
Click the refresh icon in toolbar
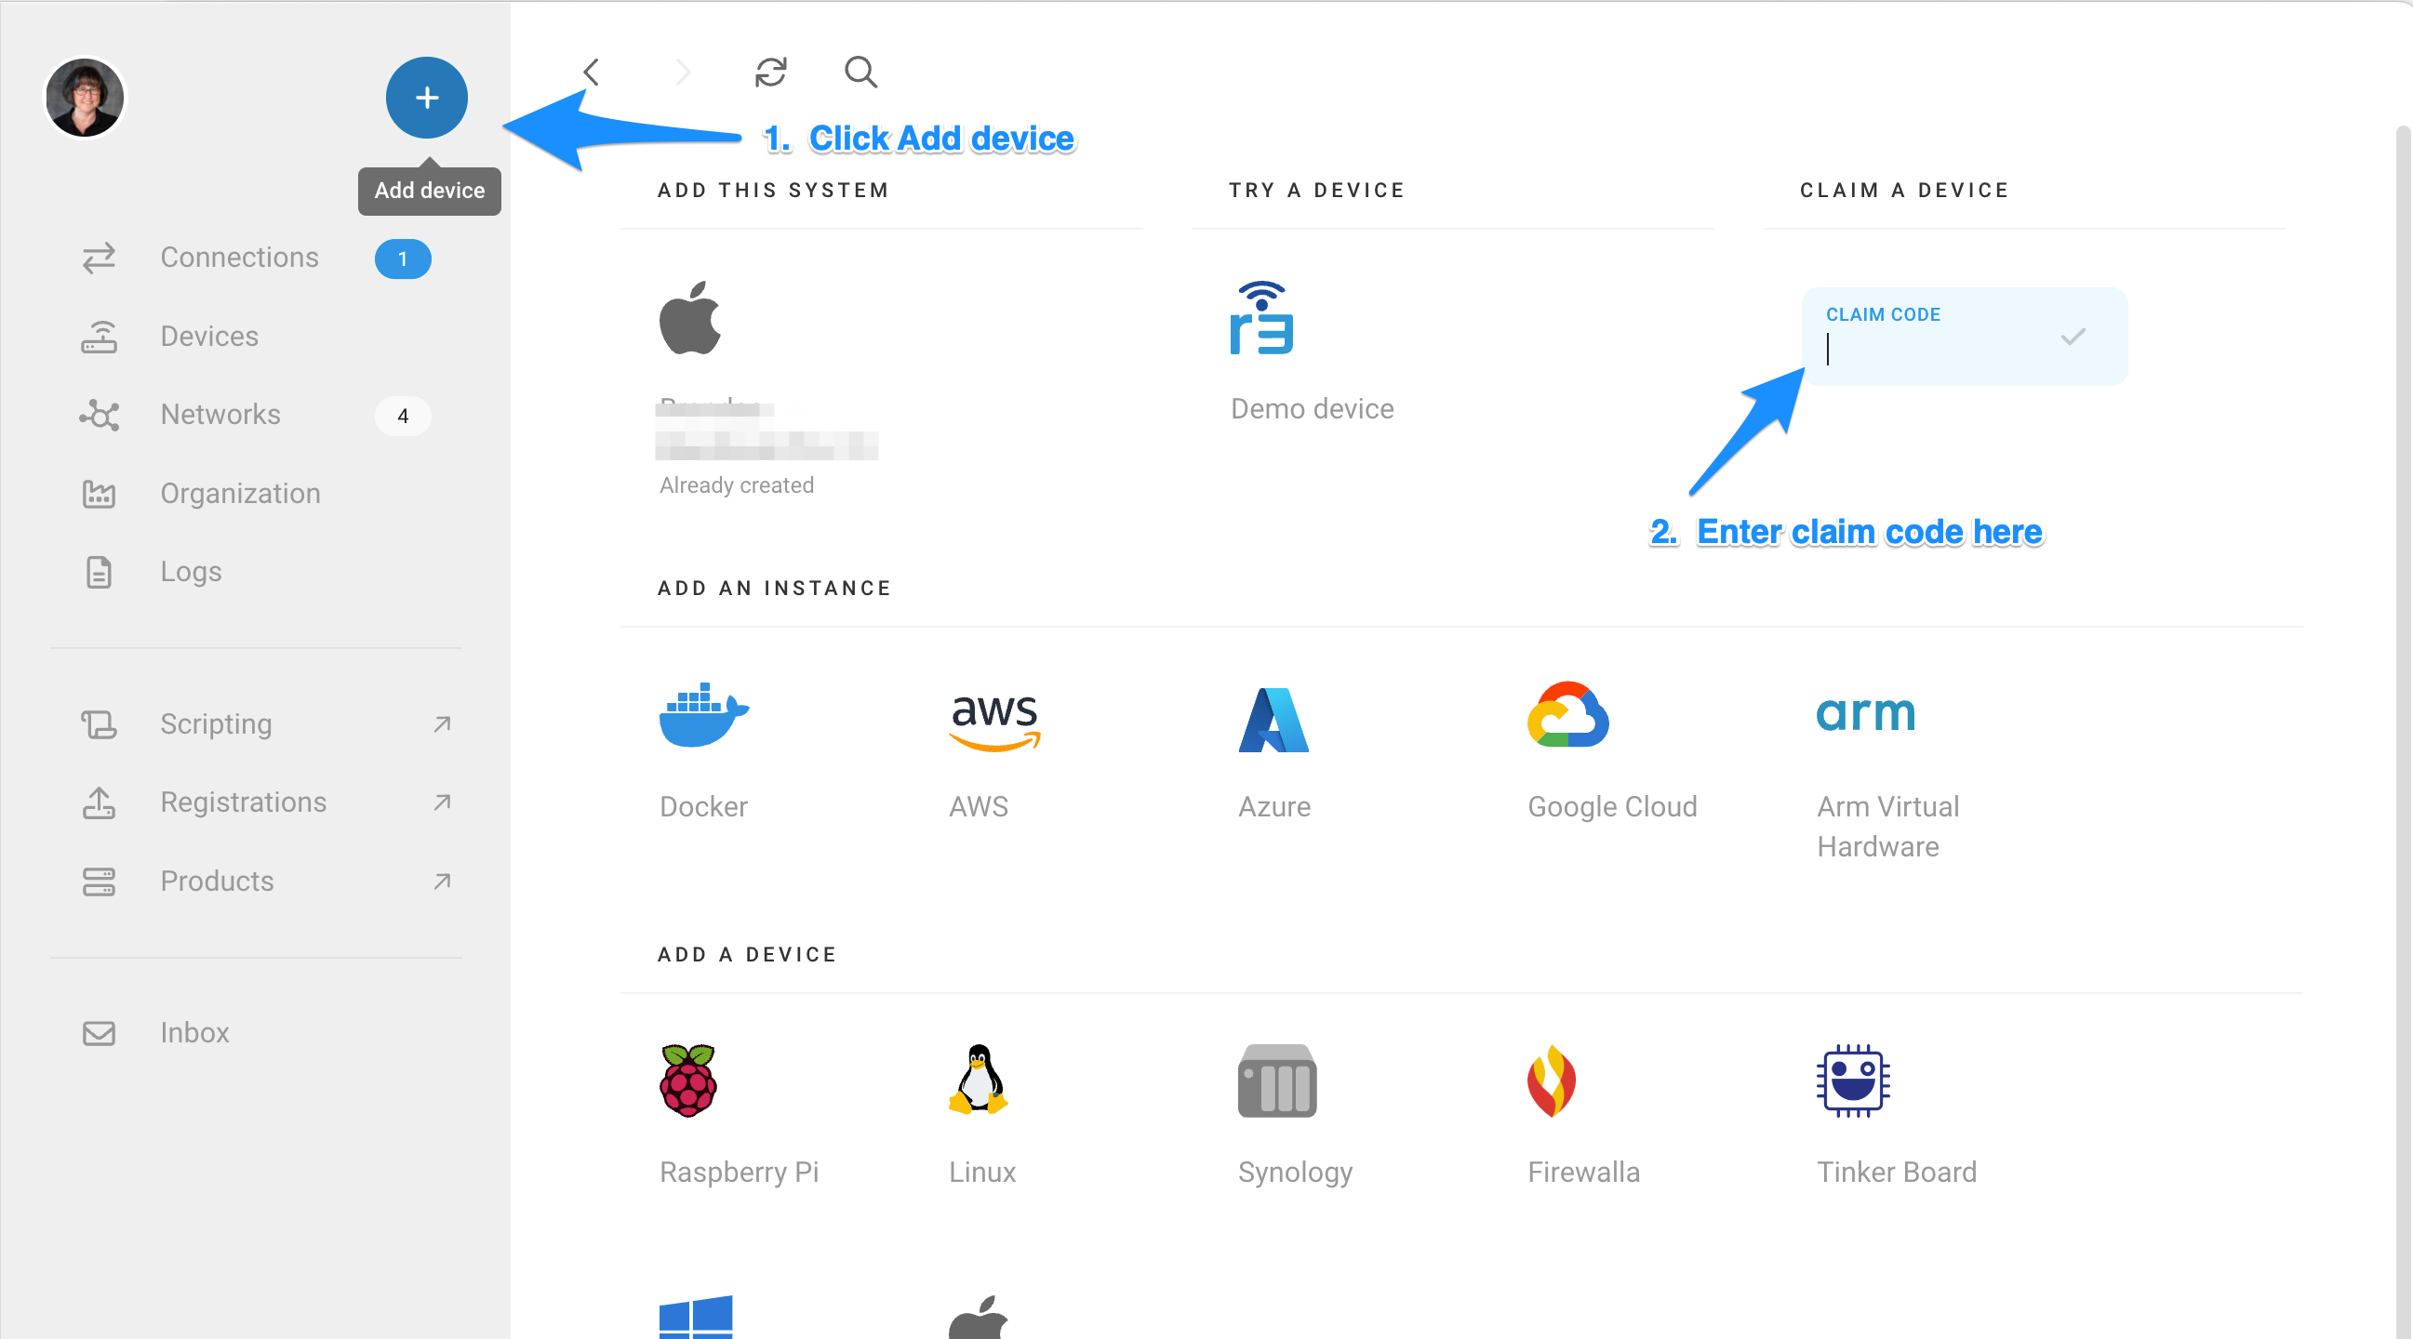click(770, 73)
